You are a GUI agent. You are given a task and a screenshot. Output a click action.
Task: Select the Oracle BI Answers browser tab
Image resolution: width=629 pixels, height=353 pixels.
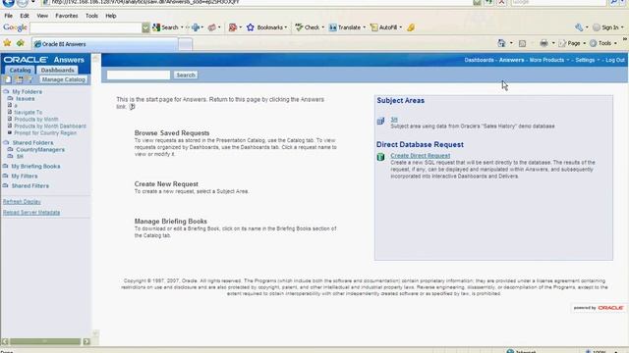pyautogui.click(x=105, y=44)
